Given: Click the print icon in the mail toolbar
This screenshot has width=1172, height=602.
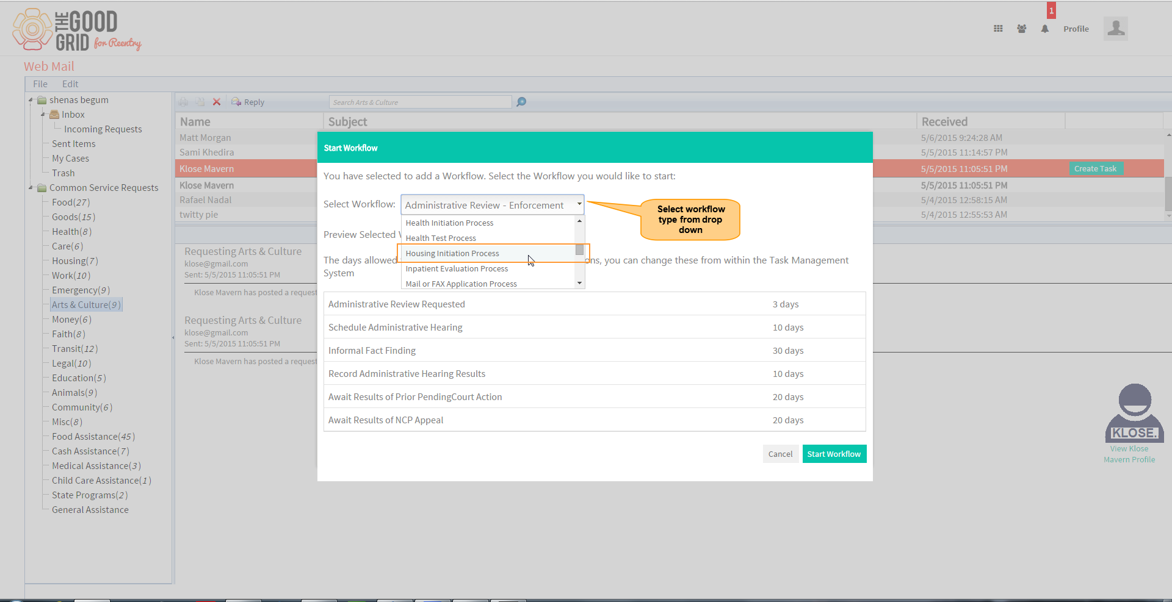Looking at the screenshot, I should [183, 102].
